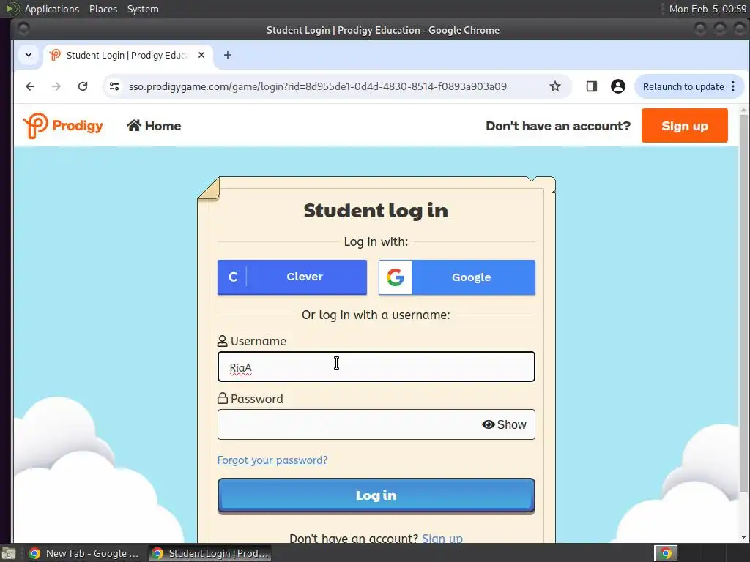Bookmark this page with the star icon

(x=555, y=86)
